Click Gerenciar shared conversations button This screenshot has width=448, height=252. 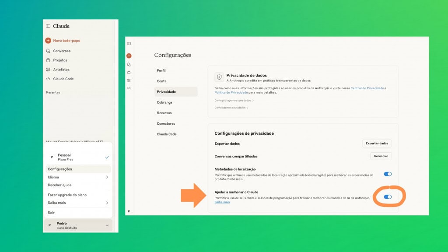[381, 156]
